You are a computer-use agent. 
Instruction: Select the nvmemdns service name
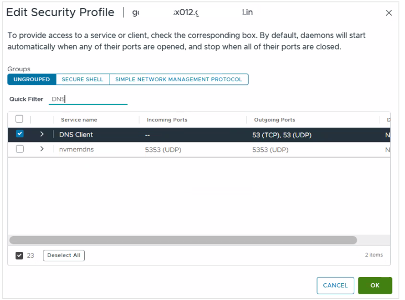[x=76, y=149]
